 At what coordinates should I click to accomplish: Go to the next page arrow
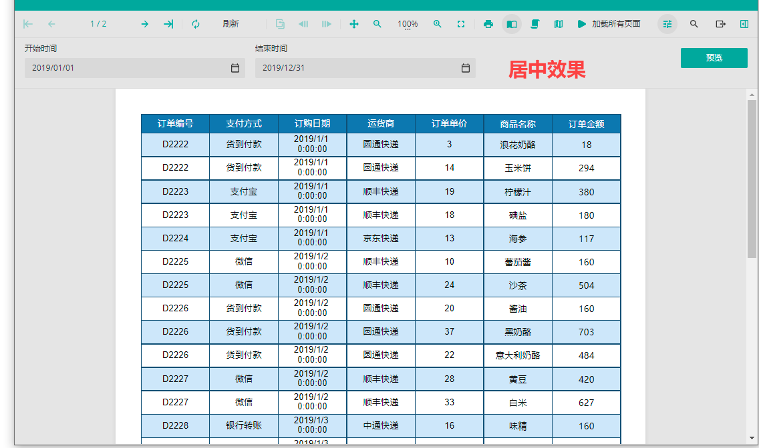point(145,24)
